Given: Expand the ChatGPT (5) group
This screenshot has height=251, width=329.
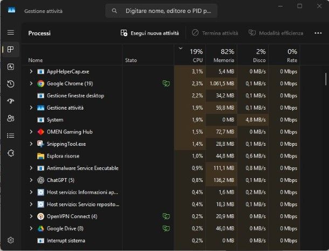Looking at the screenshot, I should point(31,180).
